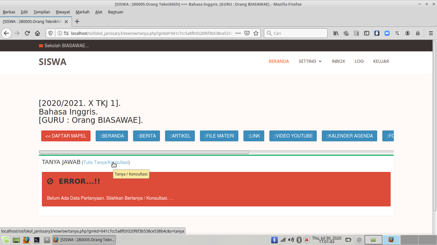The width and height of the screenshot is (437, 245).
Task: Open the ::BERITA section
Action: coord(147,136)
